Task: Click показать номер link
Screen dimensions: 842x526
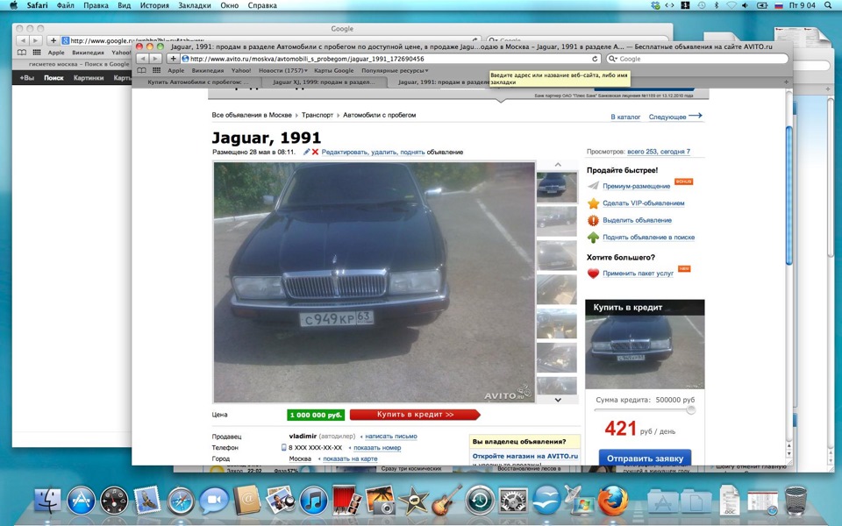Action: tap(377, 448)
